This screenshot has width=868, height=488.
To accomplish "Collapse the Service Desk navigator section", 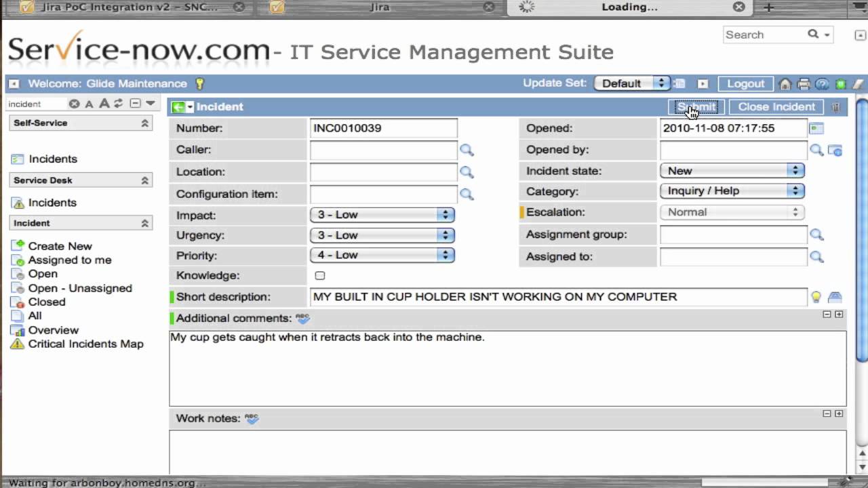I will pos(144,180).
